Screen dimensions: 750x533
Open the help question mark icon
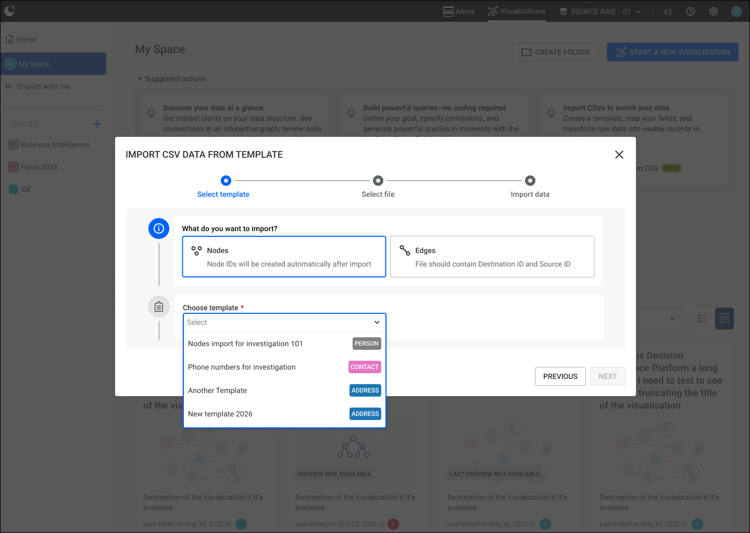(x=691, y=11)
